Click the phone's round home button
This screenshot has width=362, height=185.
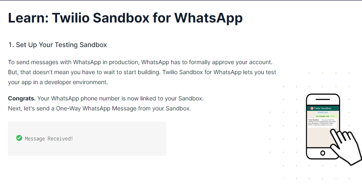pos(323,153)
